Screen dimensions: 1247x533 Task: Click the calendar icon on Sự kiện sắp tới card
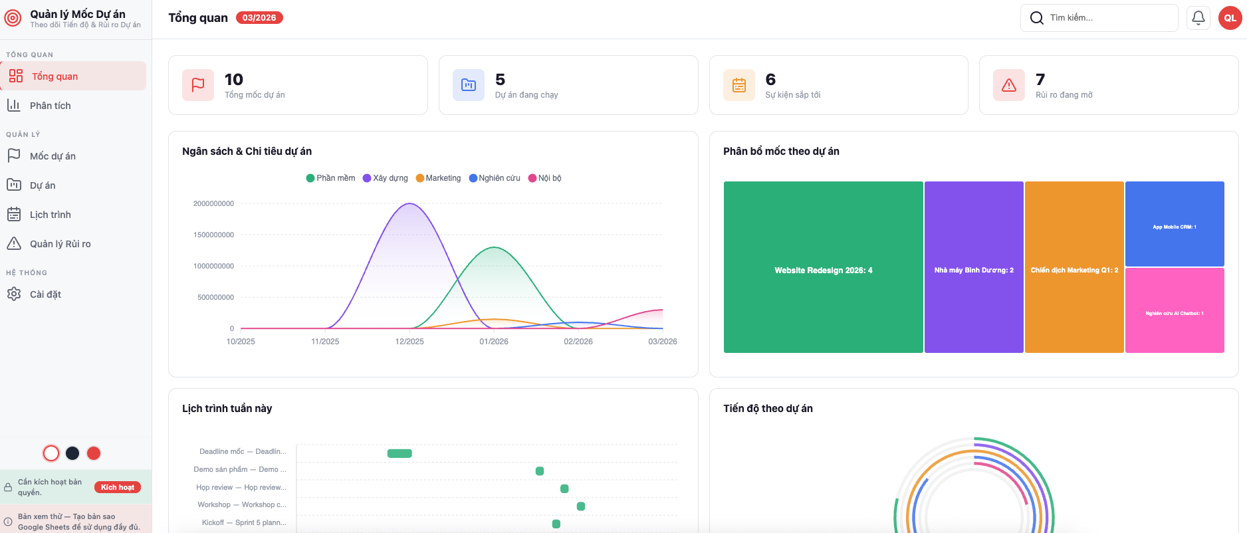739,85
